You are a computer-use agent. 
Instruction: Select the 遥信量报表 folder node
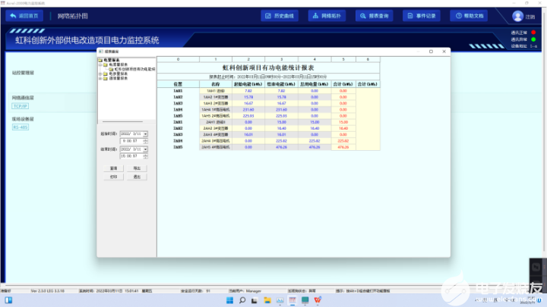(119, 78)
